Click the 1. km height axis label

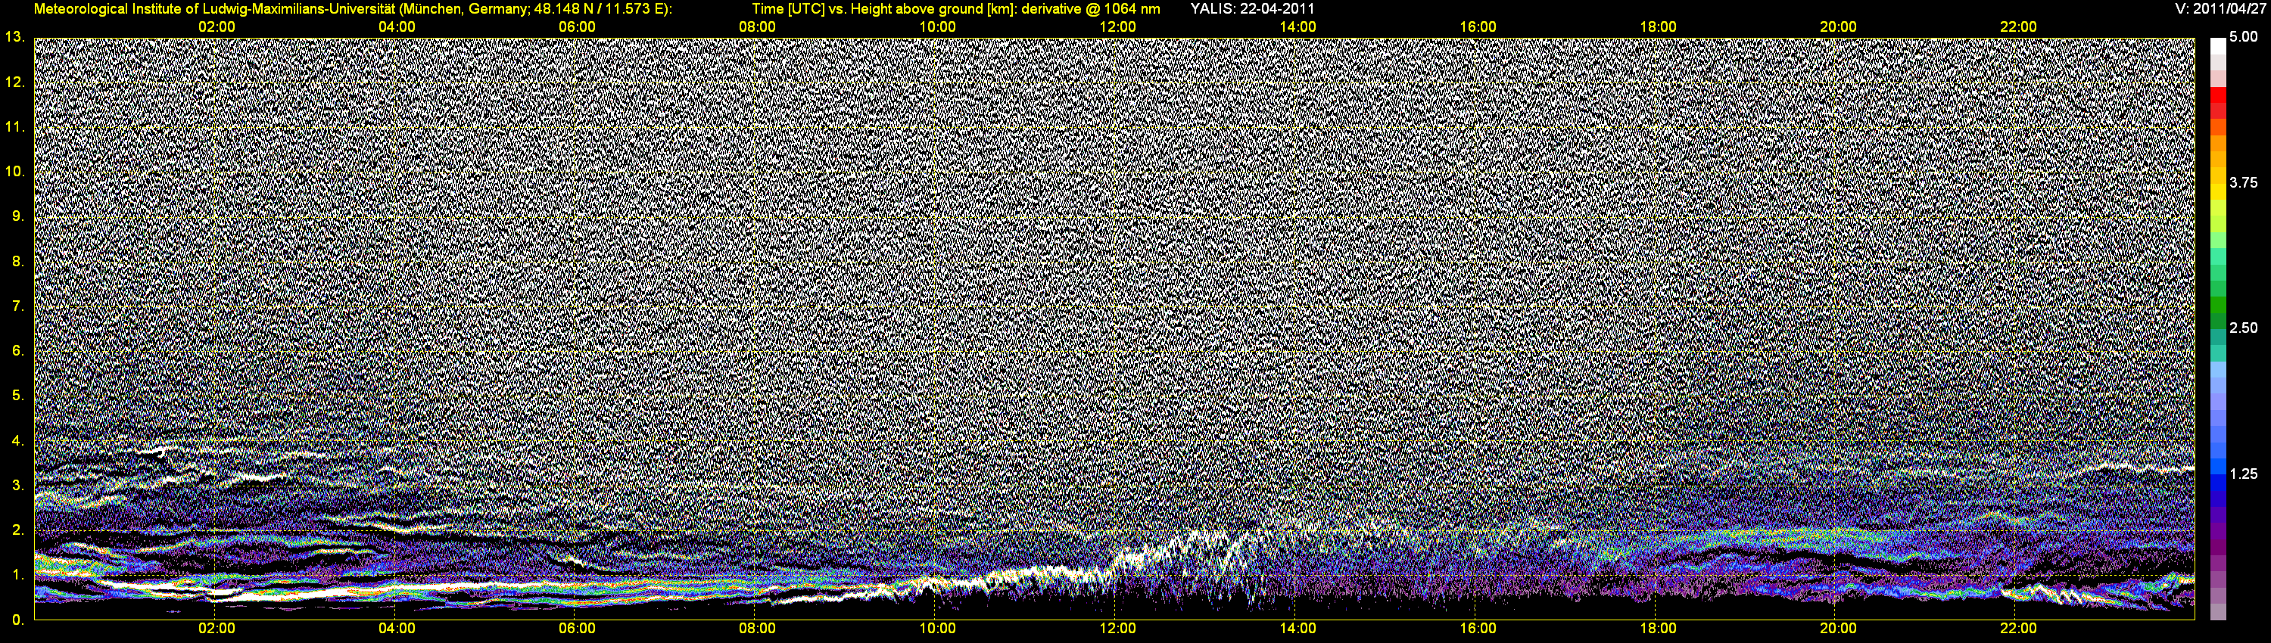point(18,574)
